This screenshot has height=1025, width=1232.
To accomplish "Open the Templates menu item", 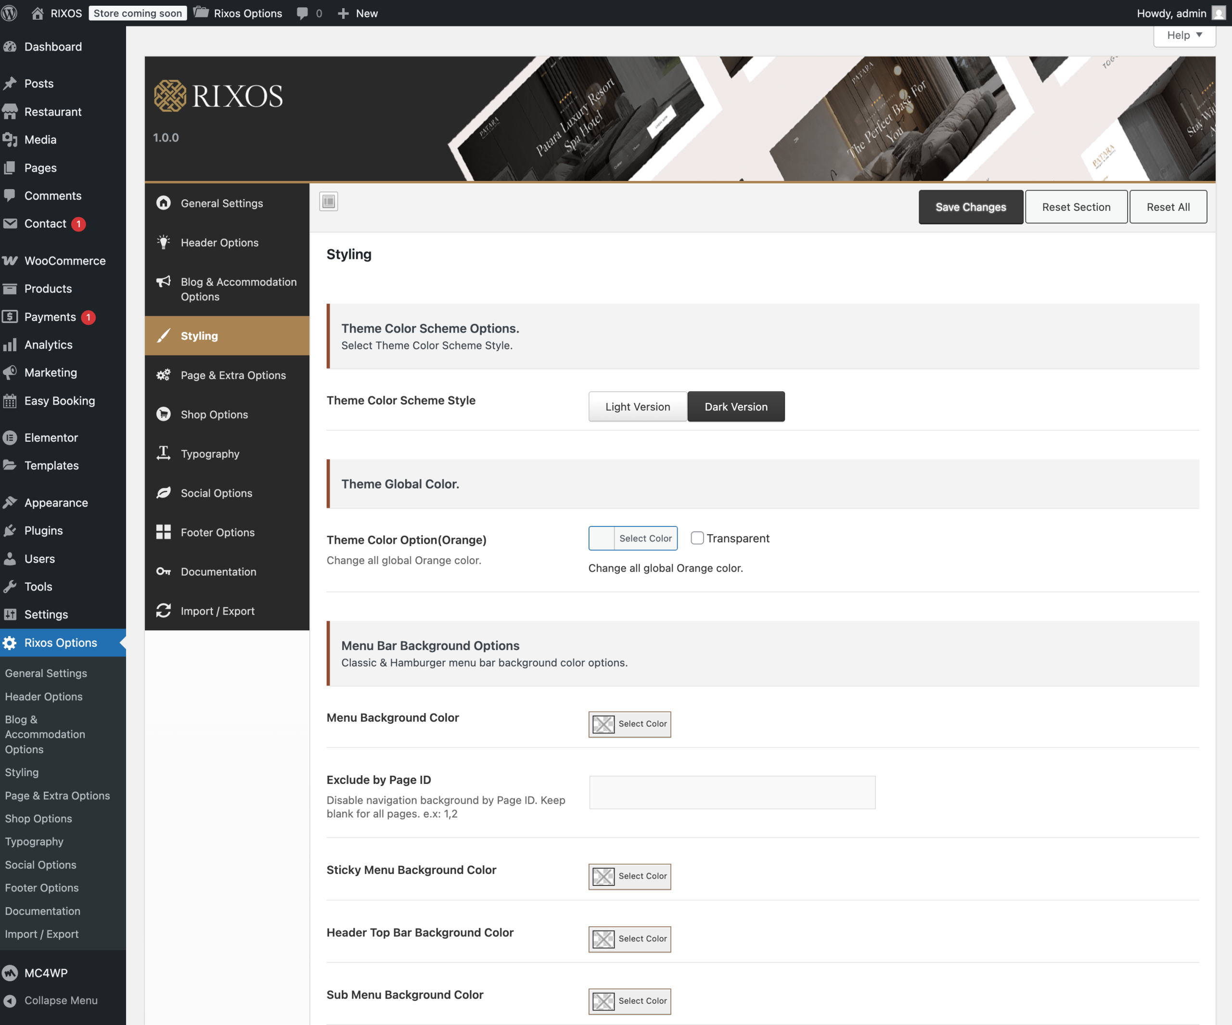I will 63,465.
